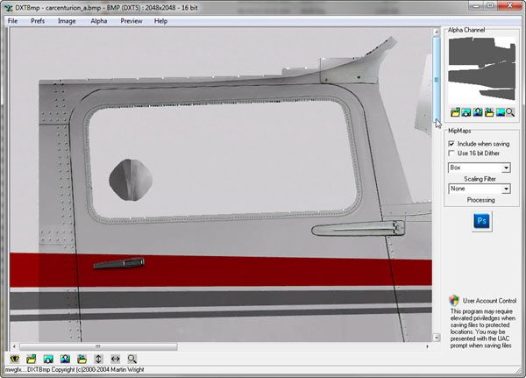Viewport: 526px width, 378px height.
Task: Uncheck the Include when saving checkbox
Action: click(451, 143)
